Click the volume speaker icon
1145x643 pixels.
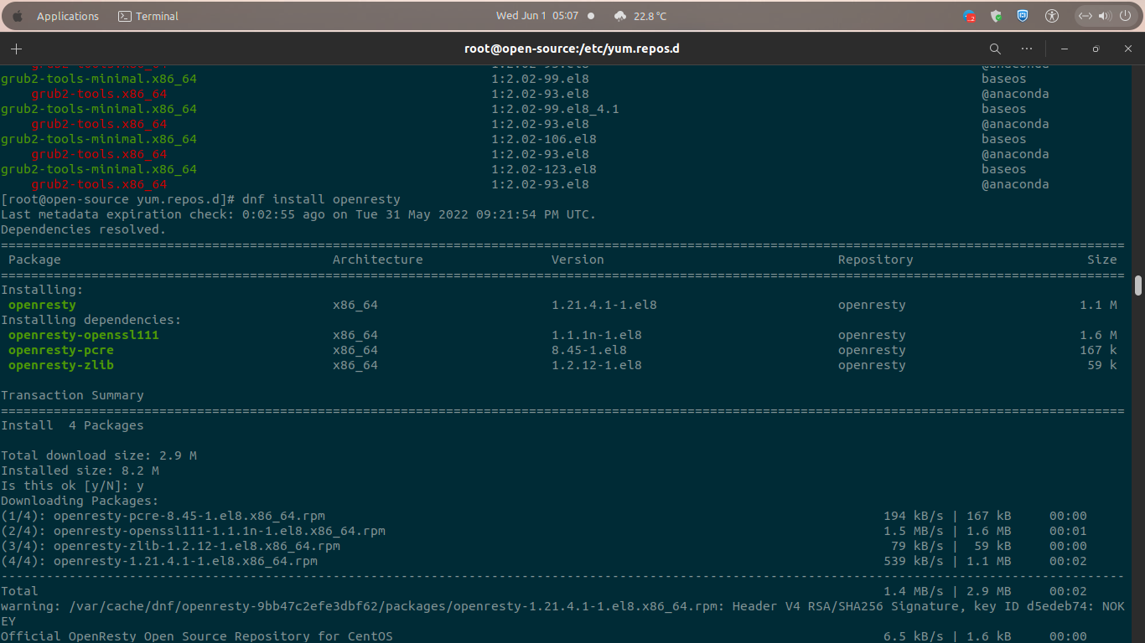1104,16
